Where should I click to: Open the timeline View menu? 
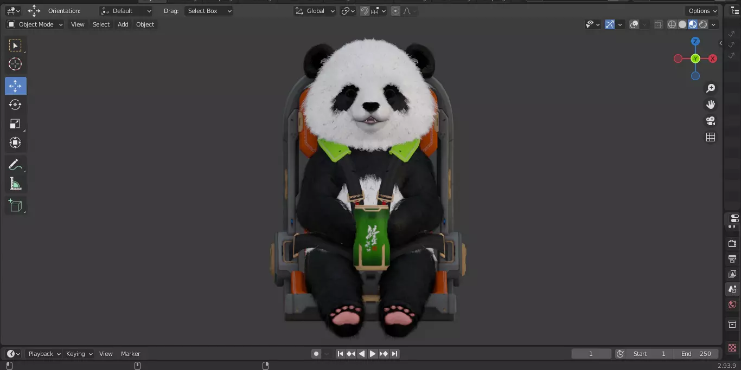pyautogui.click(x=106, y=354)
